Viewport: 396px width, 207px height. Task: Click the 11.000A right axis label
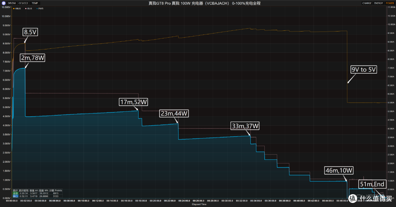click(x=391, y=7)
